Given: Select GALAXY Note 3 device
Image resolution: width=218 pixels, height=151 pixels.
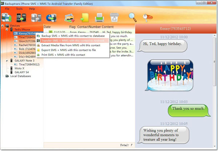Looking at the screenshot, I should (24, 61).
